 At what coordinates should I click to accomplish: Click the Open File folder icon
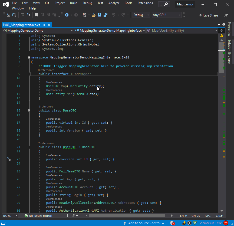coord(93,15)
